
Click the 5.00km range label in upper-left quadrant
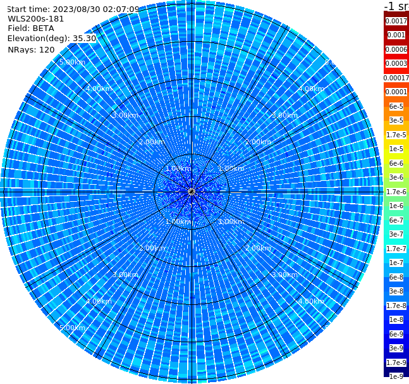[72, 62]
